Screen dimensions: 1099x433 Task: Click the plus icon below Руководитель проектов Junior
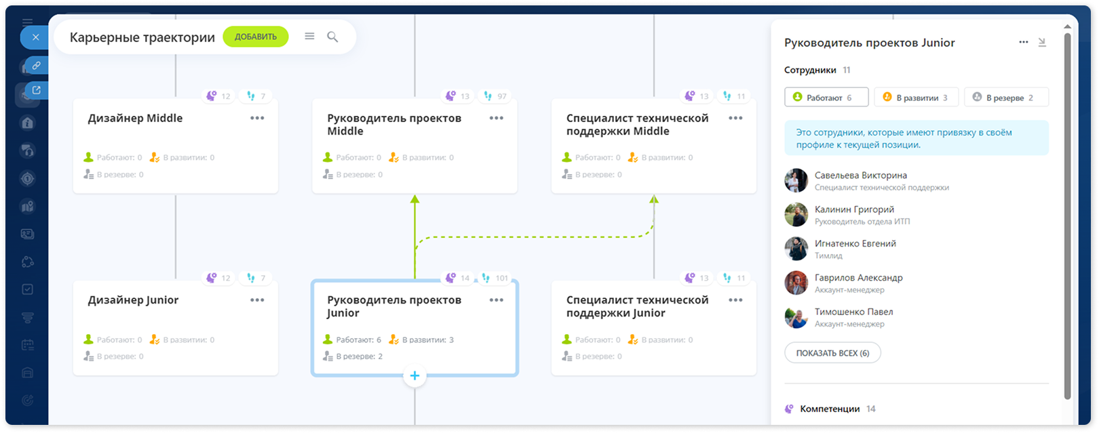coord(414,375)
